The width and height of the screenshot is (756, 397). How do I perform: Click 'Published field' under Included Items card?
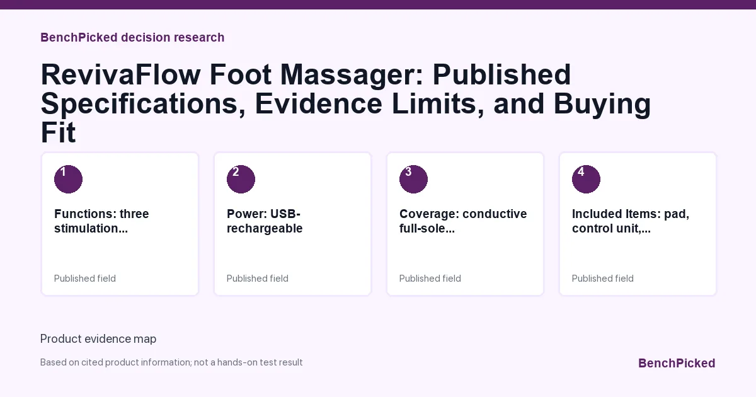(x=603, y=279)
